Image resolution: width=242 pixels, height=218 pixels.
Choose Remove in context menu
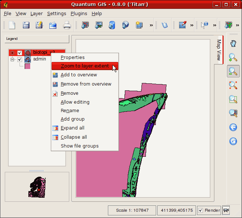[85, 93]
